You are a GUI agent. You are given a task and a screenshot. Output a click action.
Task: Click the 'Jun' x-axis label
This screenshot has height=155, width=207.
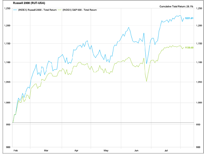[136, 150]
